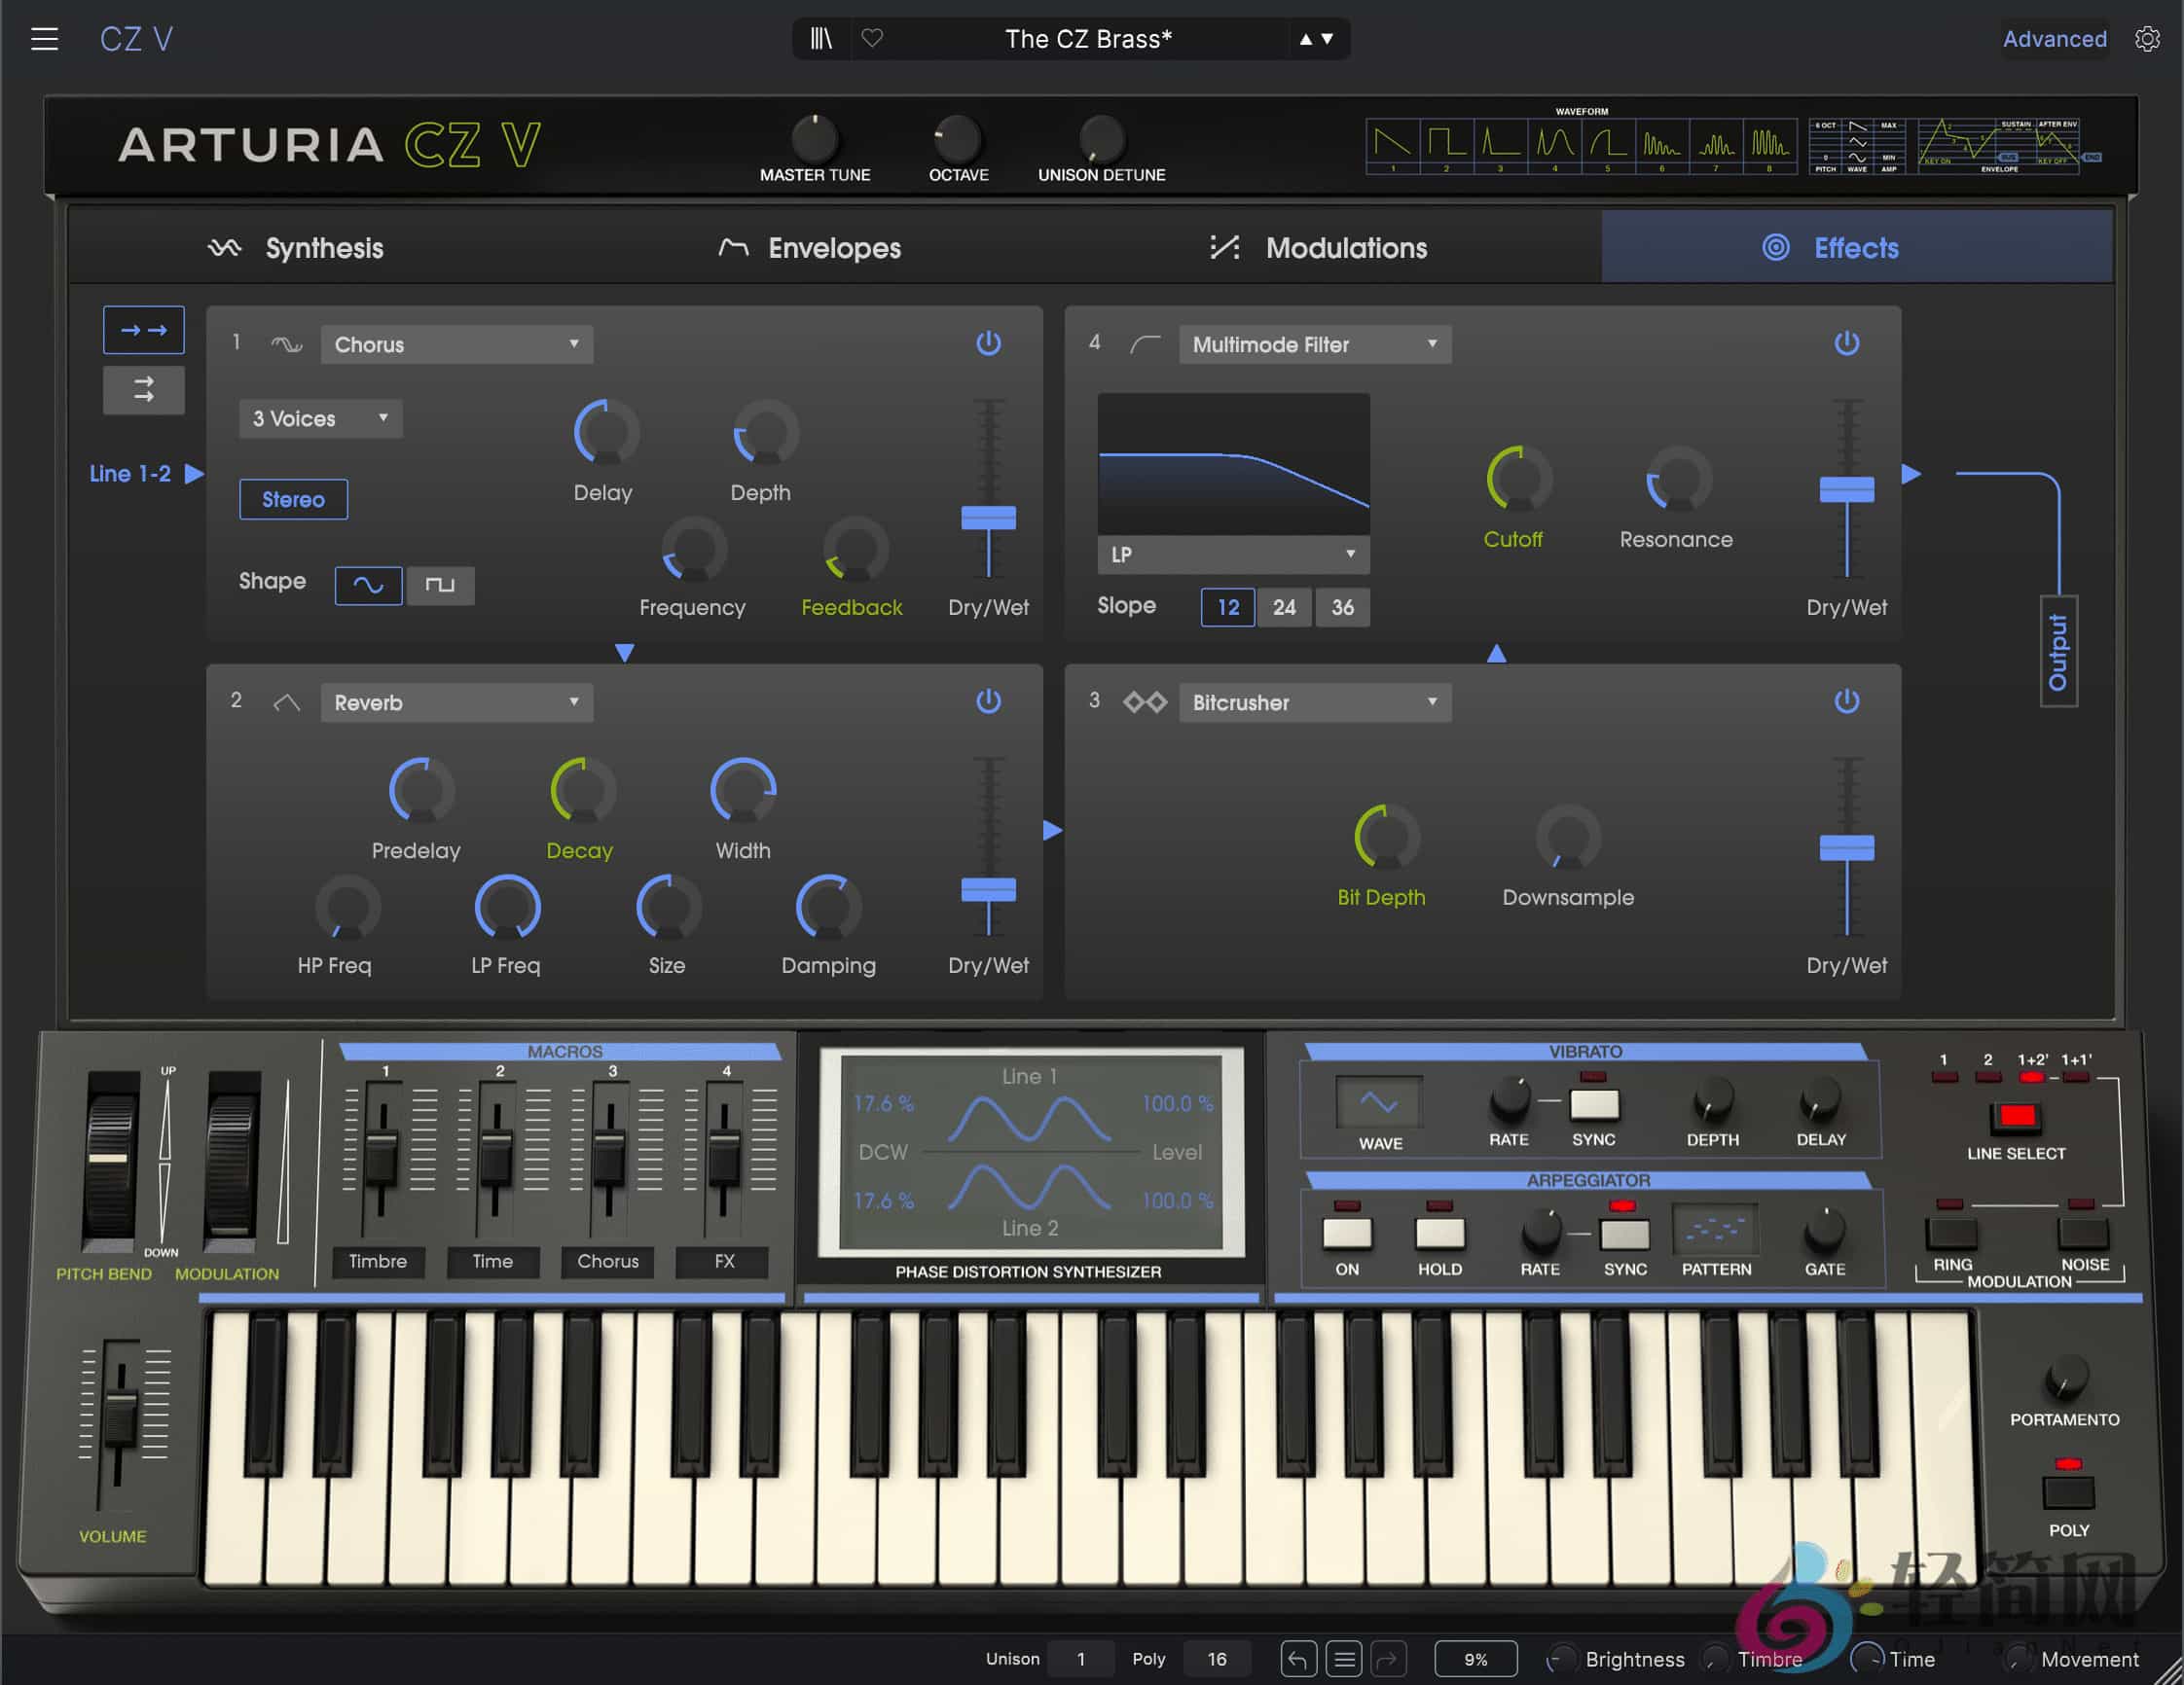Open the main hamburger menu

click(44, 38)
